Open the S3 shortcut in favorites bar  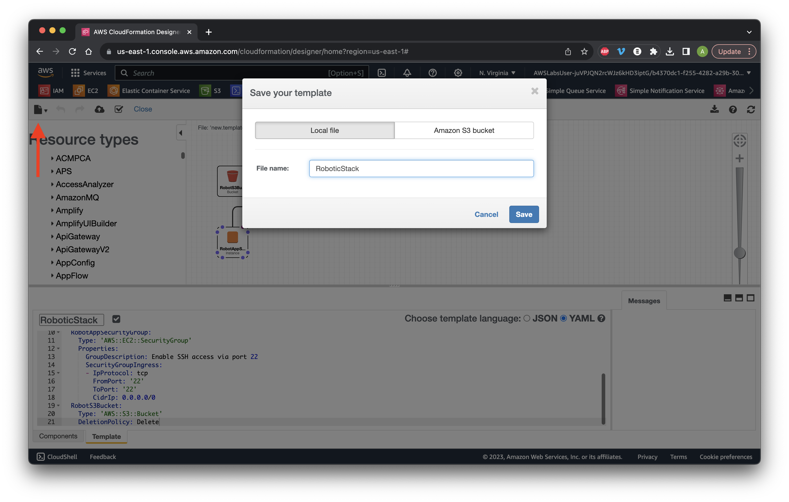click(x=210, y=91)
